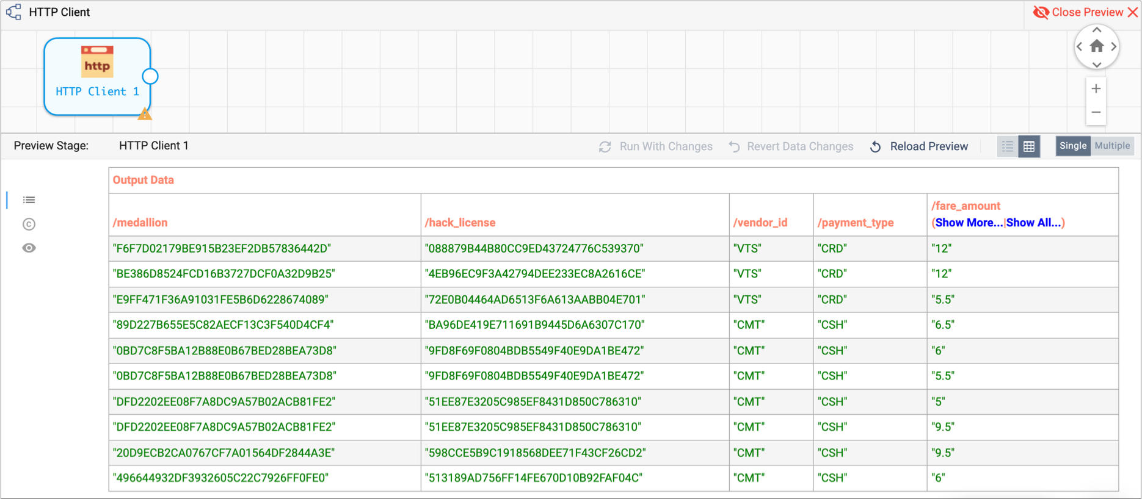Switch to list view mode
Screen dimensions: 1142x499
tap(1008, 146)
